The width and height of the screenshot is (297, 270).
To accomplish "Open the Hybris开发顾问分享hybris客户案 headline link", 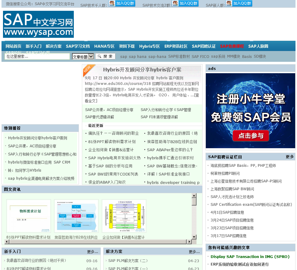I will pos(142,70).
